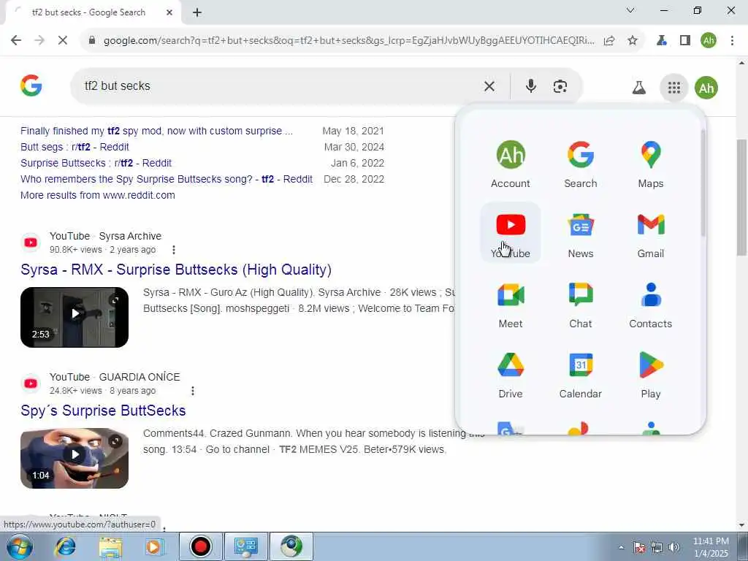Show hidden system tray icons

(621, 547)
